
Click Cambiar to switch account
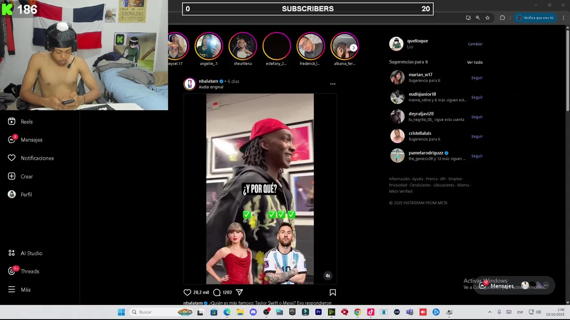click(475, 44)
